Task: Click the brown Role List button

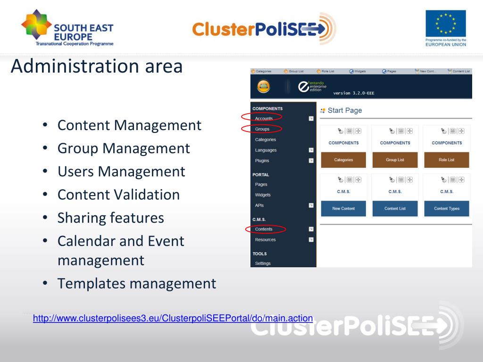Action: tap(447, 160)
